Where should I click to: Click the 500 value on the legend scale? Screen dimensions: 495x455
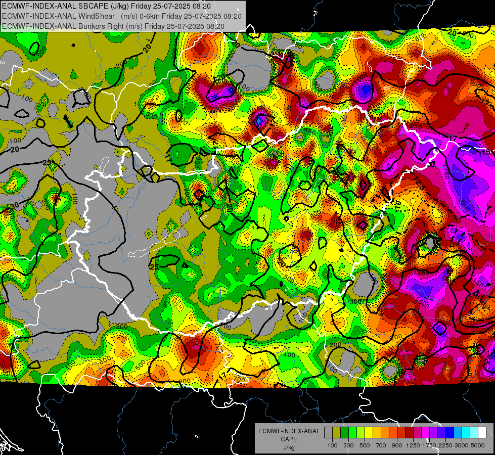[x=365, y=445]
